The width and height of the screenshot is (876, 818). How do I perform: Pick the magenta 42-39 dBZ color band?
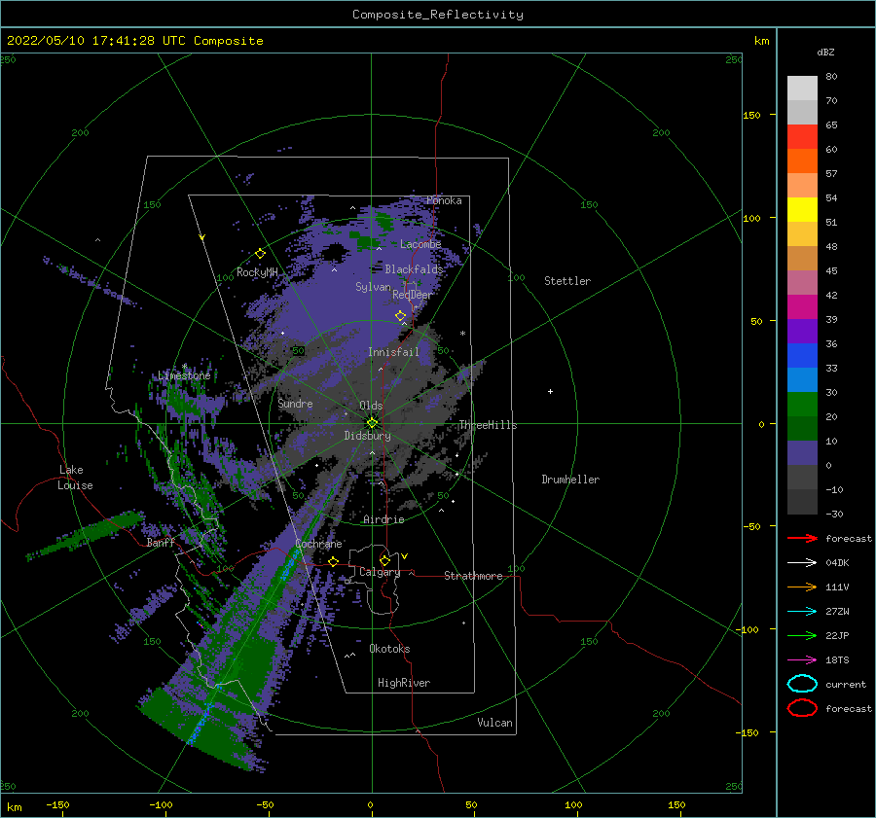(x=802, y=306)
